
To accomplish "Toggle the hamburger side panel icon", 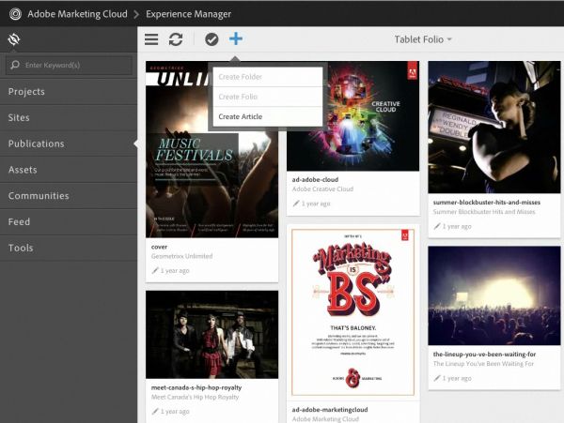I will pyautogui.click(x=151, y=39).
